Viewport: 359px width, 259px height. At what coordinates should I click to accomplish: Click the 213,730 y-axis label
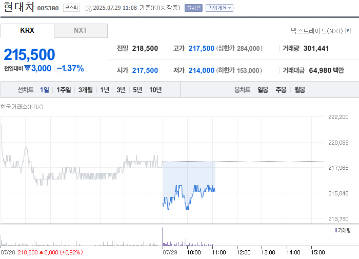click(338, 219)
